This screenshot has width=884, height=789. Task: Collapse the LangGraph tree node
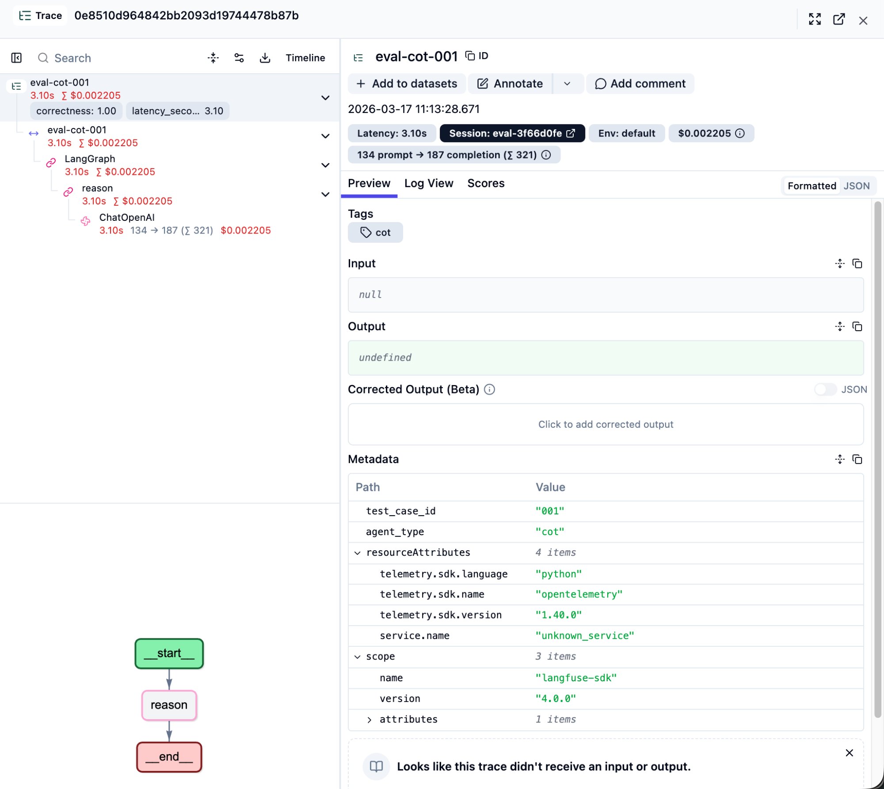325,165
